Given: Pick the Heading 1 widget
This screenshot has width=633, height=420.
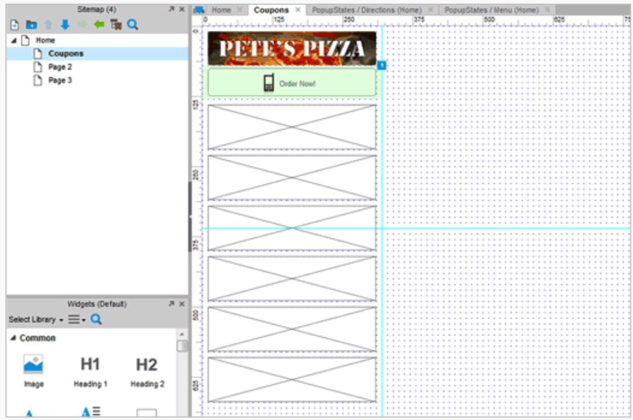Looking at the screenshot, I should [90, 371].
